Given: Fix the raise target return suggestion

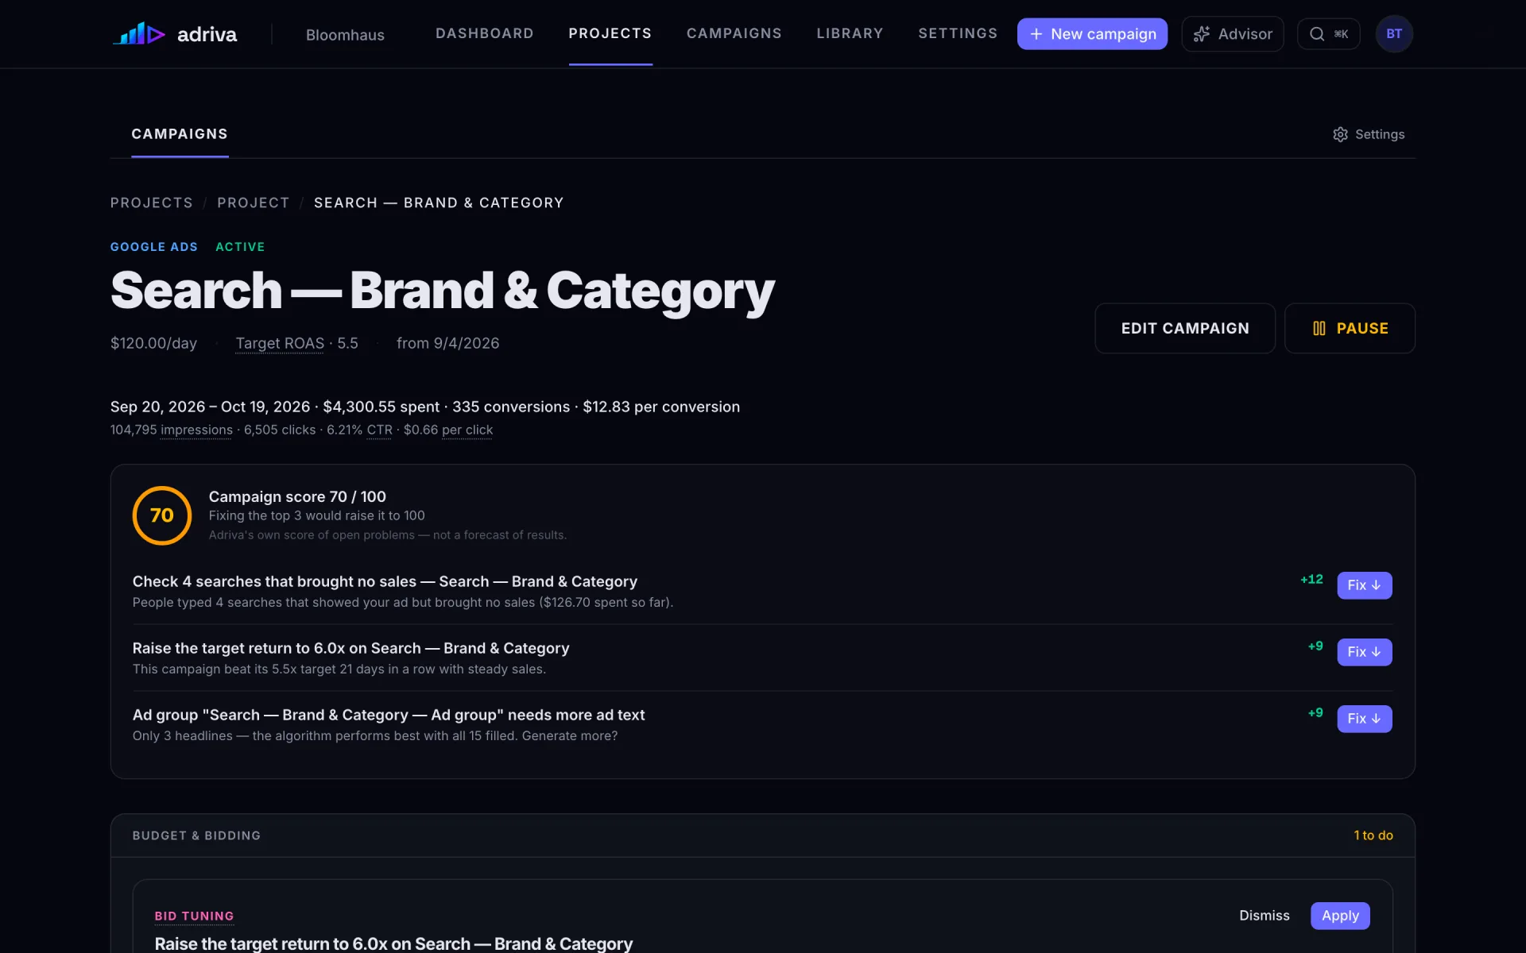Looking at the screenshot, I should pos(1364,652).
